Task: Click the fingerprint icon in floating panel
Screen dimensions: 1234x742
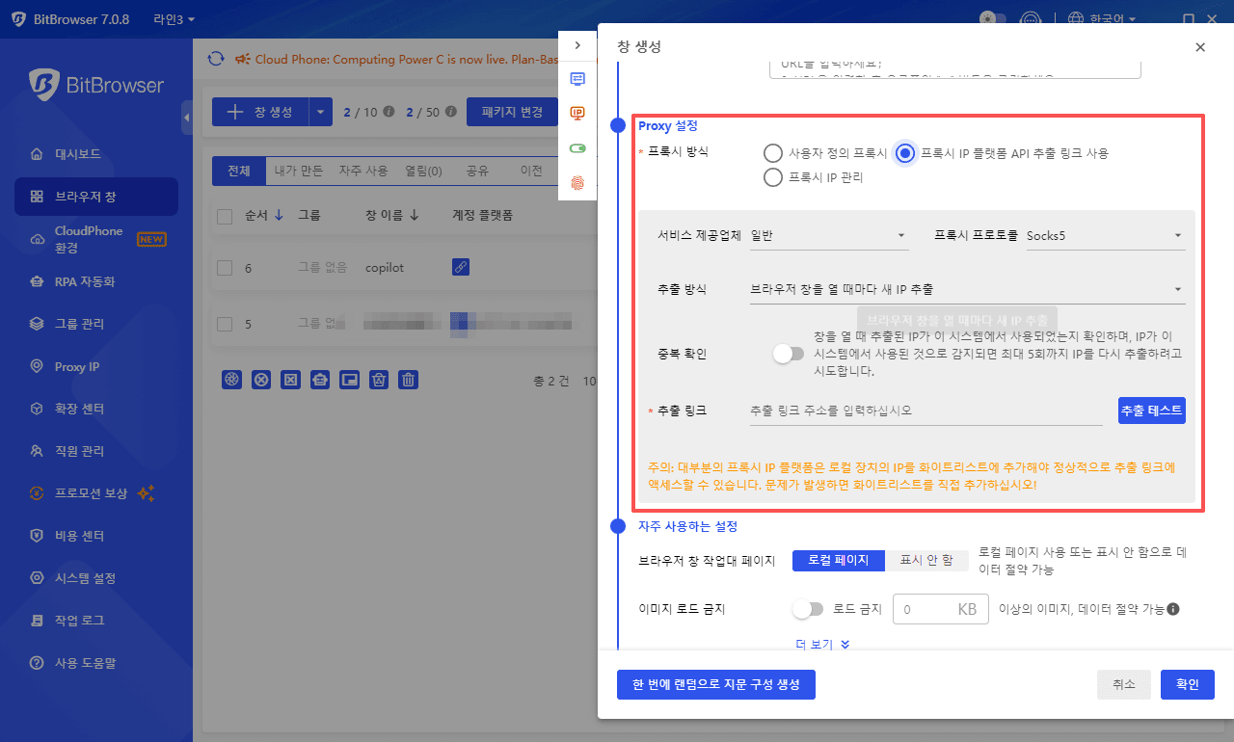Action: click(x=577, y=182)
